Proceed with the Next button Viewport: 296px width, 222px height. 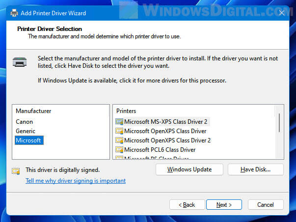coord(224,205)
